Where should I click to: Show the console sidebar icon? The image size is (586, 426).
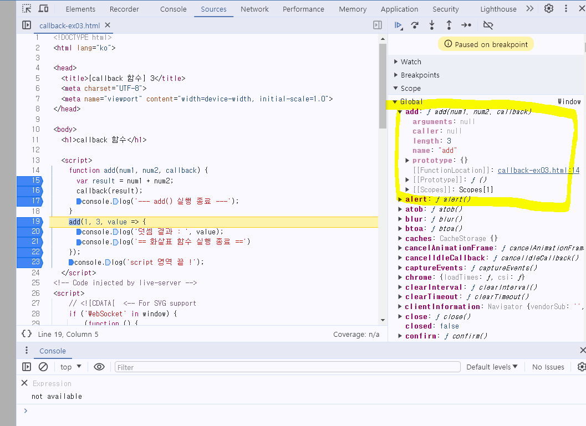pyautogui.click(x=27, y=367)
